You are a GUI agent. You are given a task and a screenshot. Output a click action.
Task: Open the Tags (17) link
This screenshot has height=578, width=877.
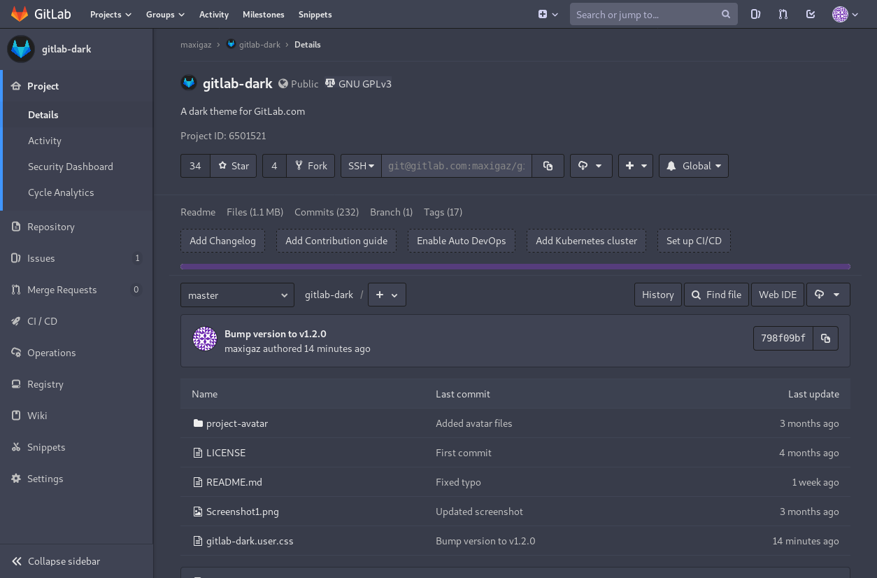[443, 212]
